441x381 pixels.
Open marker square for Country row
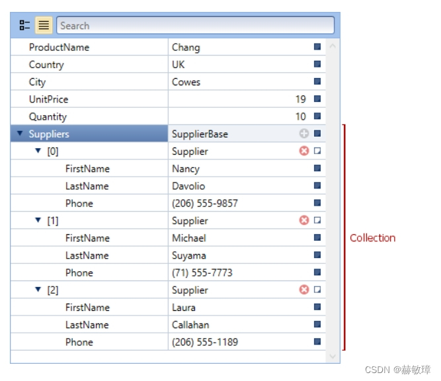(x=317, y=64)
